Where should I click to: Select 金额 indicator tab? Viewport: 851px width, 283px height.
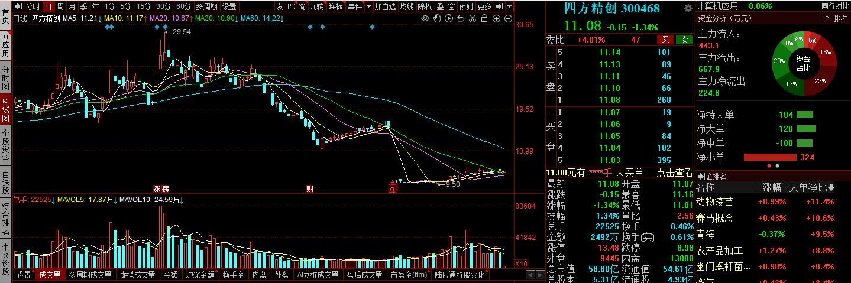pyautogui.click(x=170, y=275)
